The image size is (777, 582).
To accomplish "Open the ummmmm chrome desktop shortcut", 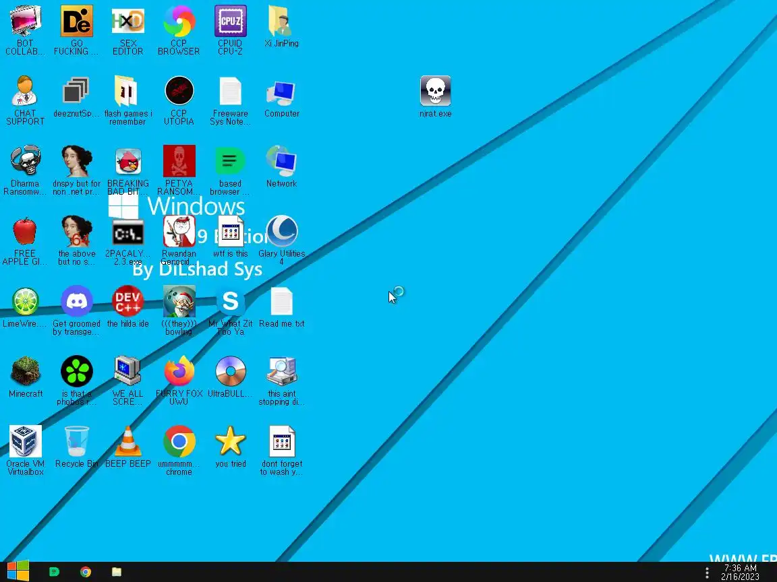I will coord(179,451).
